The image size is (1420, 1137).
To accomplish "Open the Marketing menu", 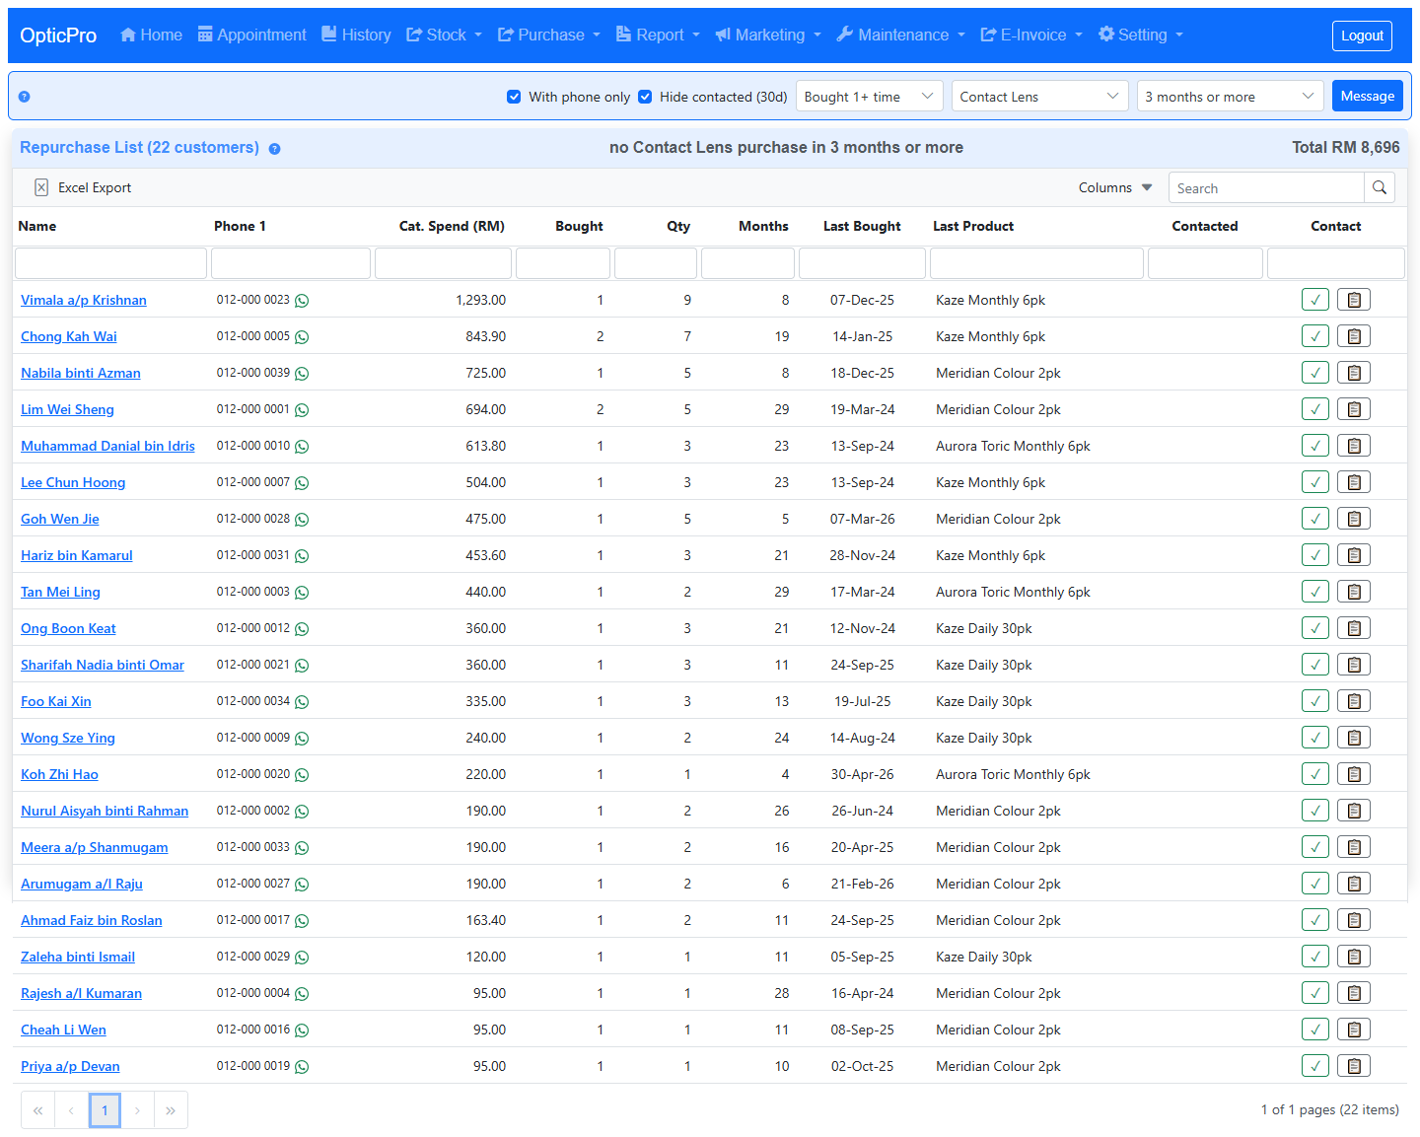I will [x=768, y=35].
